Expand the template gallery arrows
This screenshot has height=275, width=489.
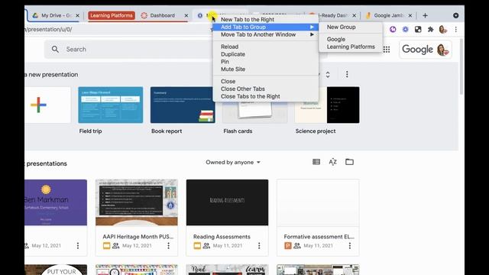pos(328,75)
